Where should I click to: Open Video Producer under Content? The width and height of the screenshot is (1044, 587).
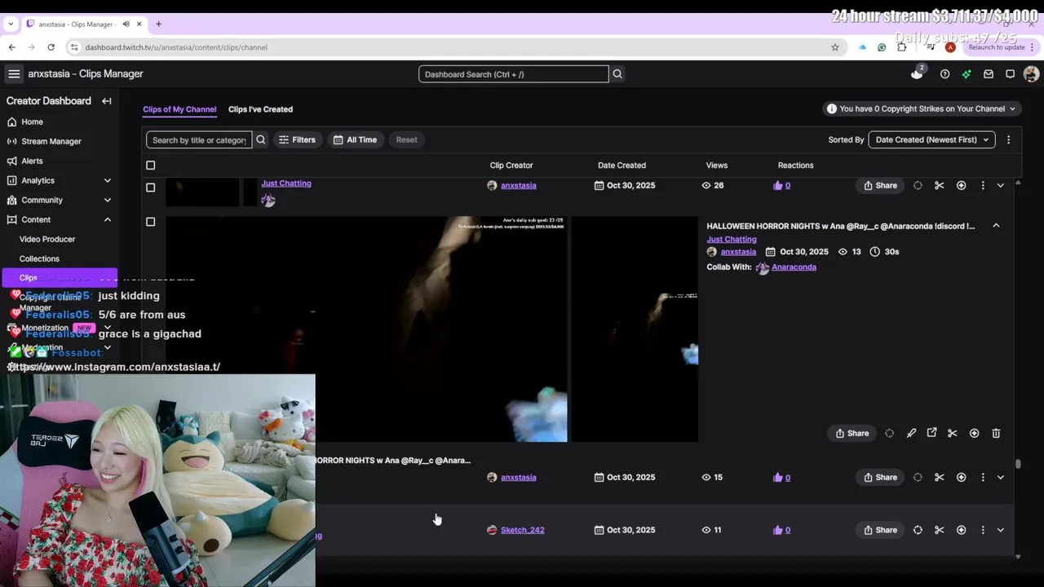(x=47, y=239)
